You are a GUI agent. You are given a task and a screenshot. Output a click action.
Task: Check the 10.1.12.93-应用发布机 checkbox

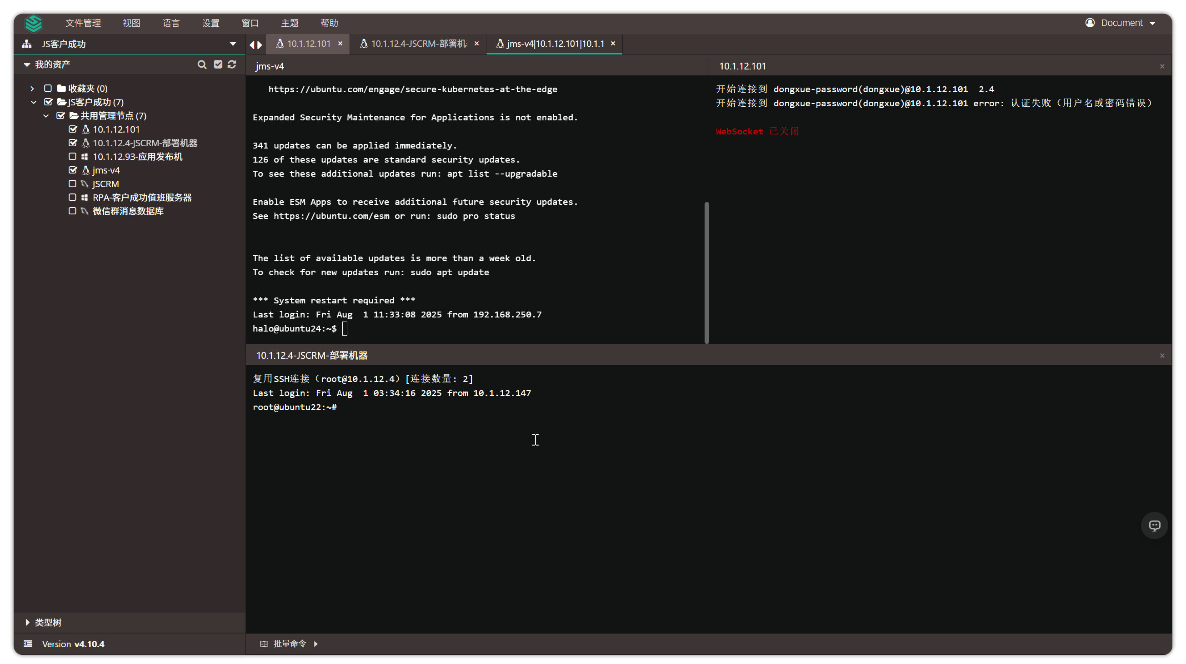coord(72,156)
